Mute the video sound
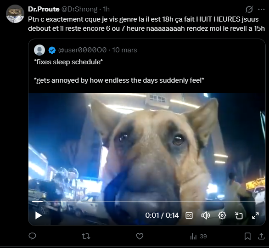The height and width of the screenshot is (248, 269). (206, 215)
